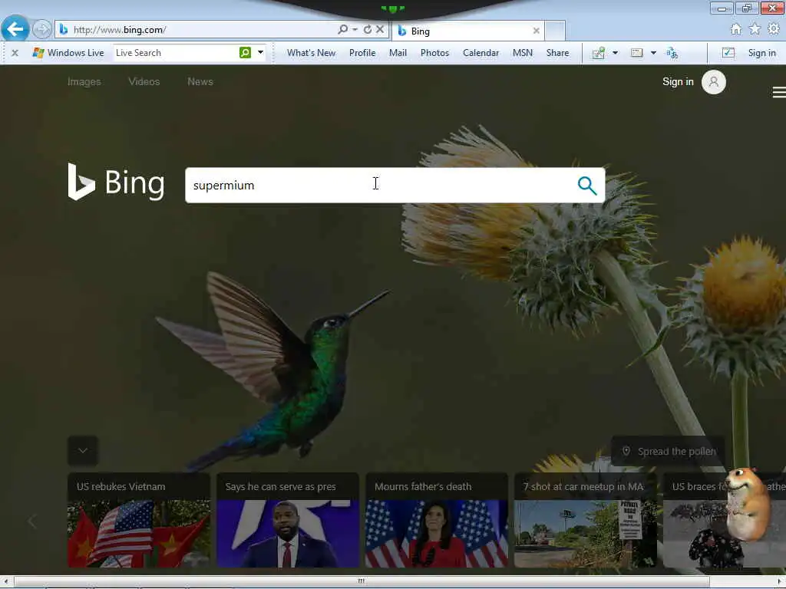786x589 pixels.
Task: Select the Bing browser tab
Action: click(x=467, y=31)
